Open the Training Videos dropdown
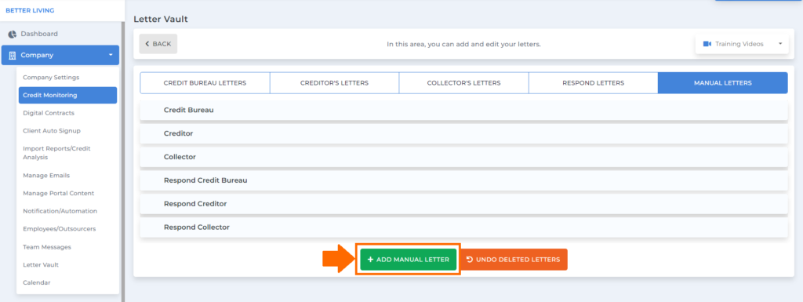 742,44
